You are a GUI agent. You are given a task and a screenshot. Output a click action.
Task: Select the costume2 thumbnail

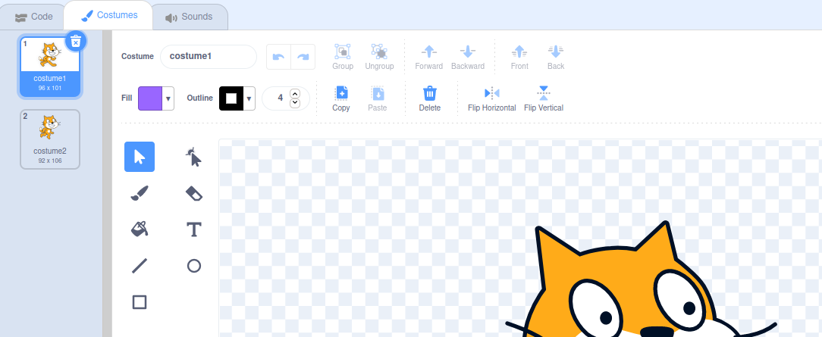[x=50, y=139]
